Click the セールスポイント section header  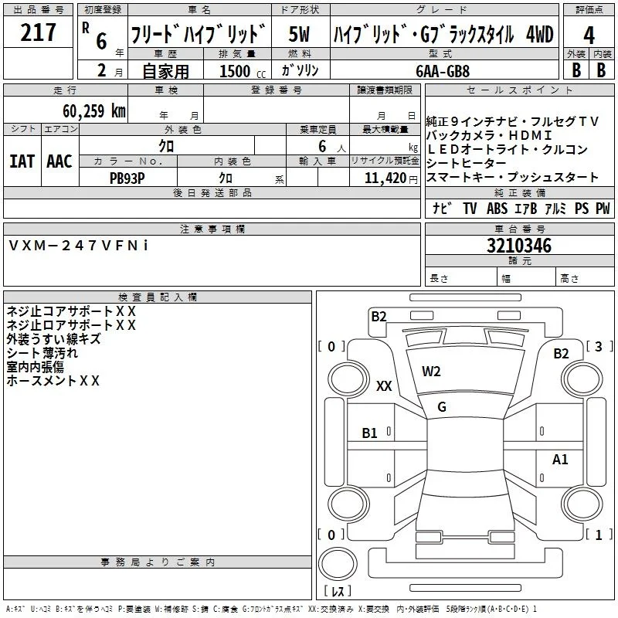519,90
